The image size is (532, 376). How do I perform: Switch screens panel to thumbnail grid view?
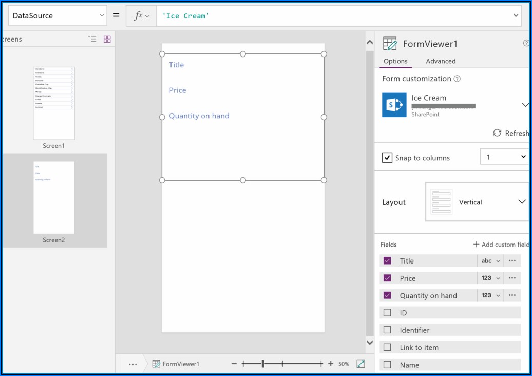click(107, 39)
